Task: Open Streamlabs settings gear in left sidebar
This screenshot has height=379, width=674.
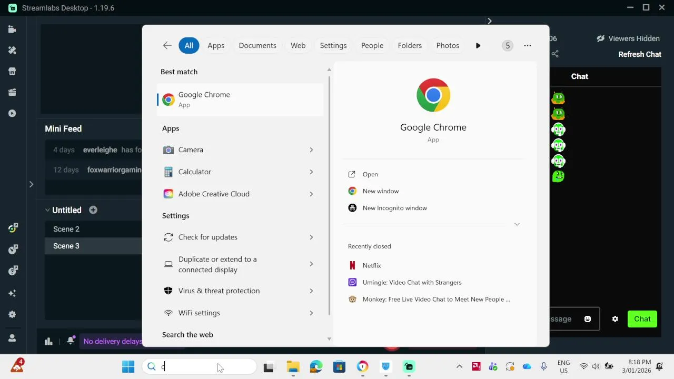Action: coord(12,314)
